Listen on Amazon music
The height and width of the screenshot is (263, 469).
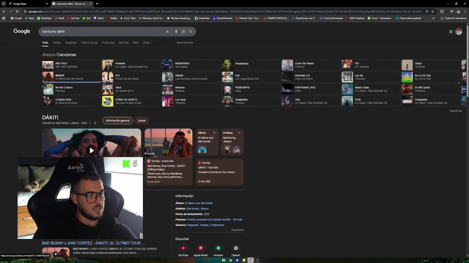point(218,248)
